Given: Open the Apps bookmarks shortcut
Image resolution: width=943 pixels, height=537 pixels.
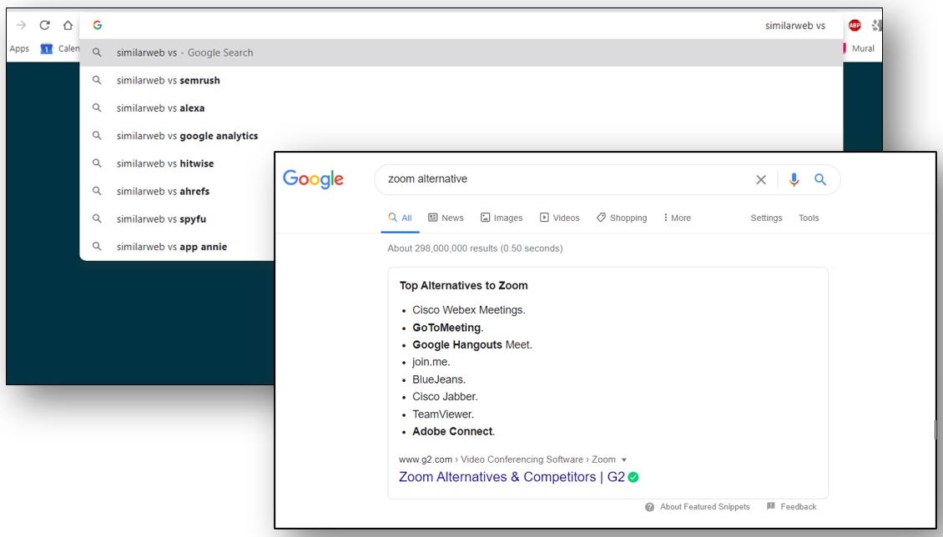Looking at the screenshot, I should [19, 48].
